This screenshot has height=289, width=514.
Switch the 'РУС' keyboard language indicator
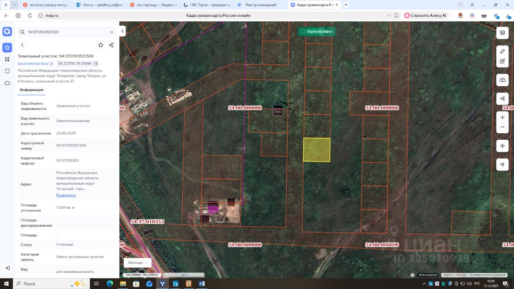pyautogui.click(x=477, y=283)
